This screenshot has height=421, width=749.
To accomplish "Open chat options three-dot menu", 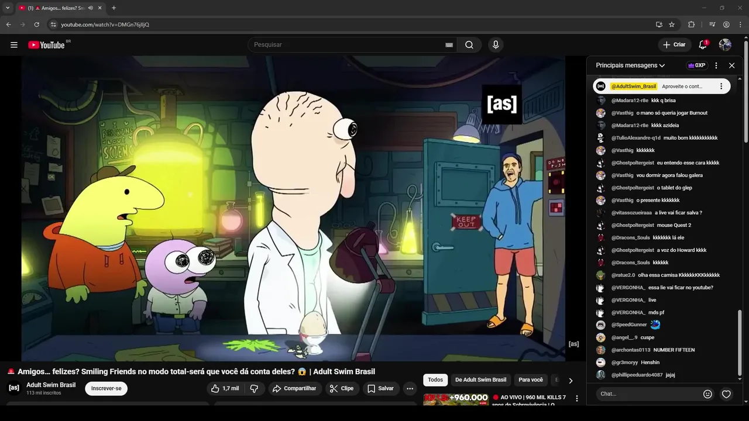I will click(x=716, y=65).
